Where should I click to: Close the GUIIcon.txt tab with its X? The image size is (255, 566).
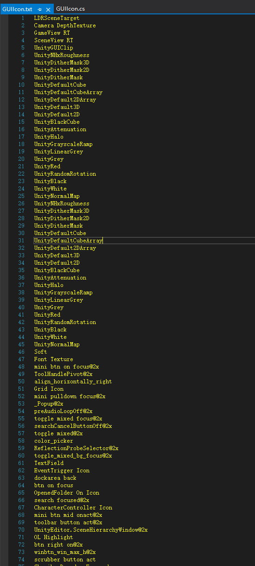click(x=48, y=9)
